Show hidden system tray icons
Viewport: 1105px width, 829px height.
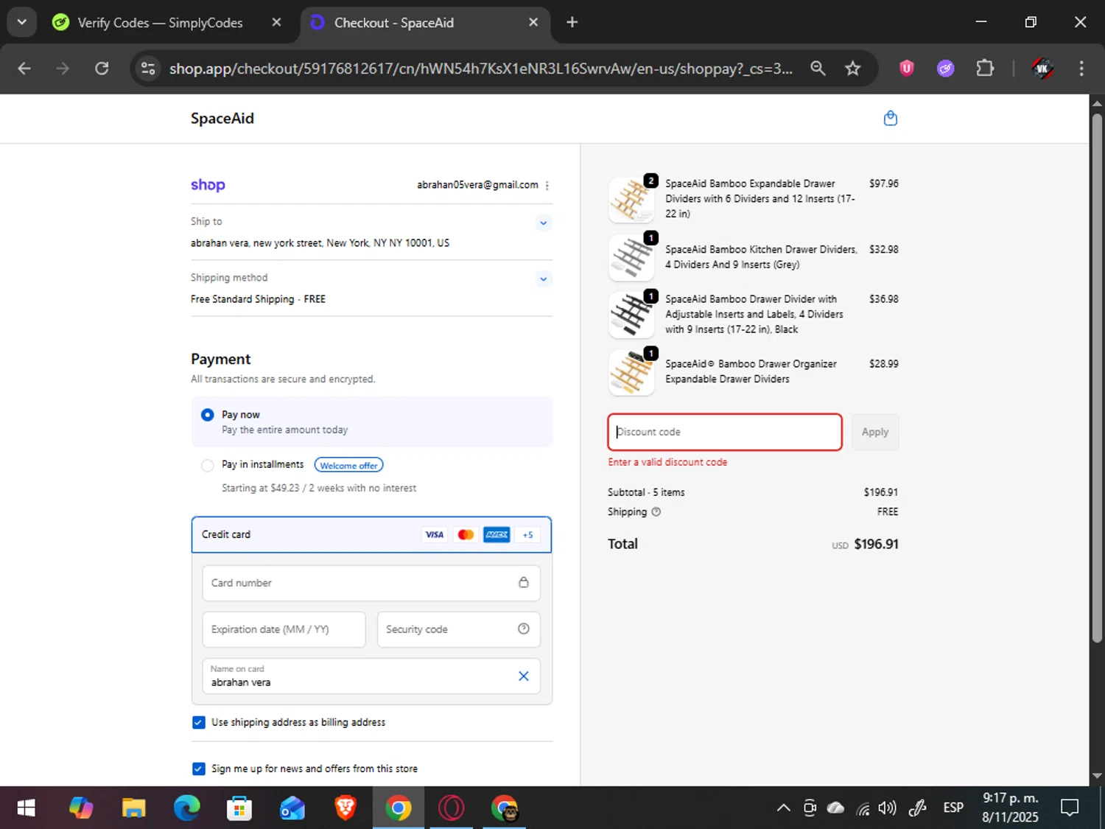pyautogui.click(x=783, y=808)
